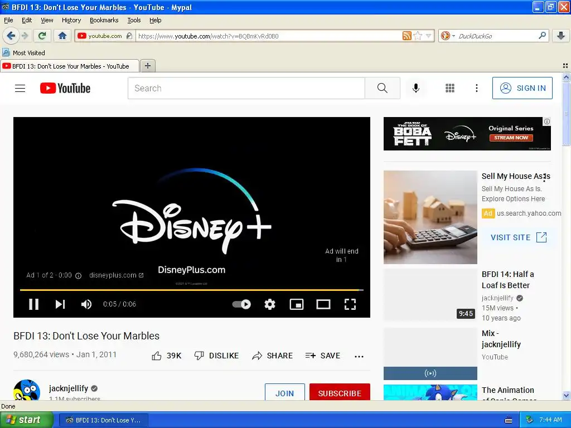Click ad info icon beside Ad 1 of 2
571x428 pixels.
[78, 276]
